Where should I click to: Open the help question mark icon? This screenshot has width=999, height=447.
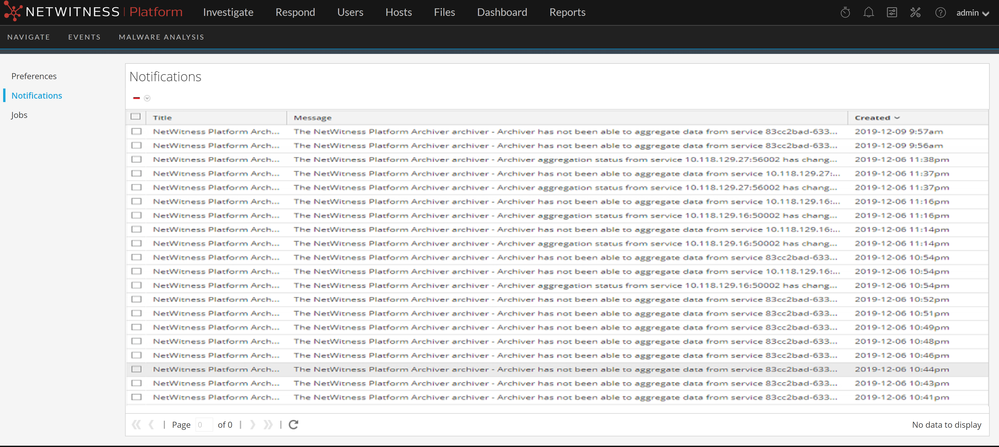(x=940, y=12)
